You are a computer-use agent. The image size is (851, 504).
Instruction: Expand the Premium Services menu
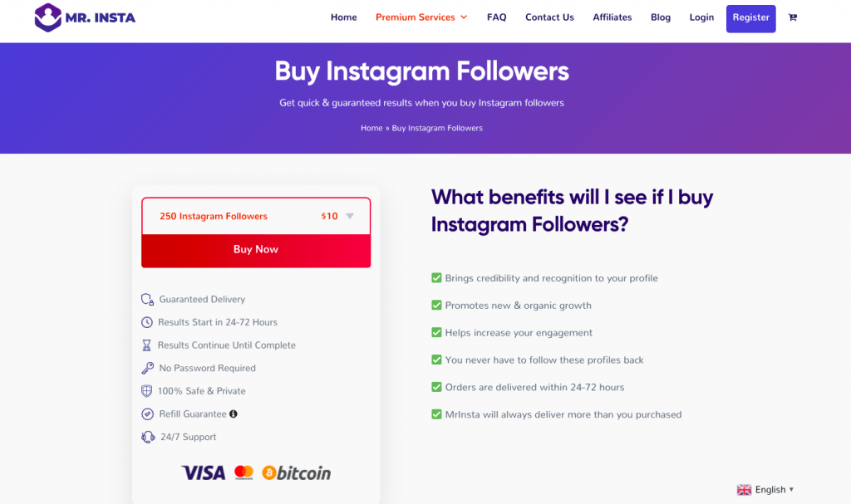tap(421, 17)
